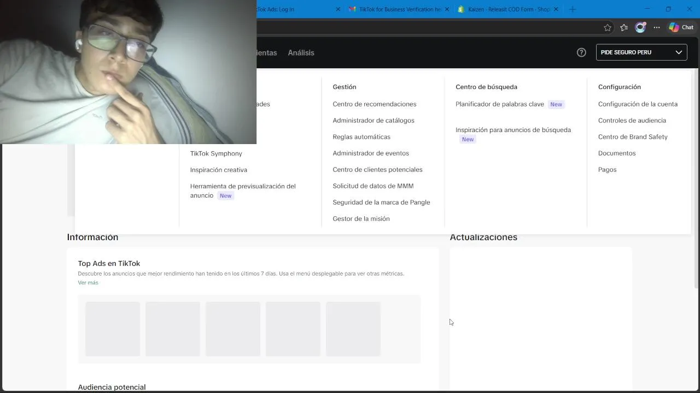
Task: Click the help question mark icon
Action: [581, 52]
